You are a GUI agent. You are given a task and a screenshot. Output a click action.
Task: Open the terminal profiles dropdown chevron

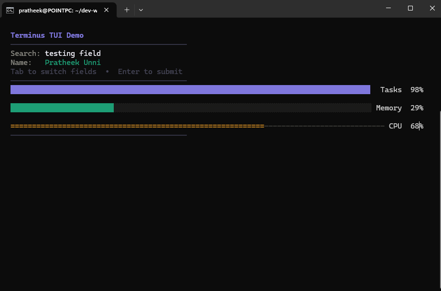pyautogui.click(x=141, y=10)
